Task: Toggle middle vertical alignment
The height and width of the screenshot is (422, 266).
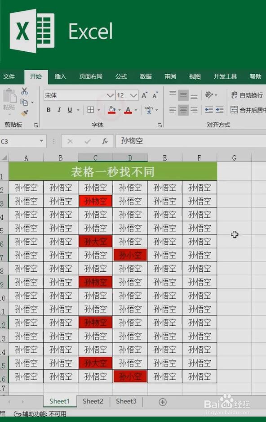Action: tap(183, 95)
